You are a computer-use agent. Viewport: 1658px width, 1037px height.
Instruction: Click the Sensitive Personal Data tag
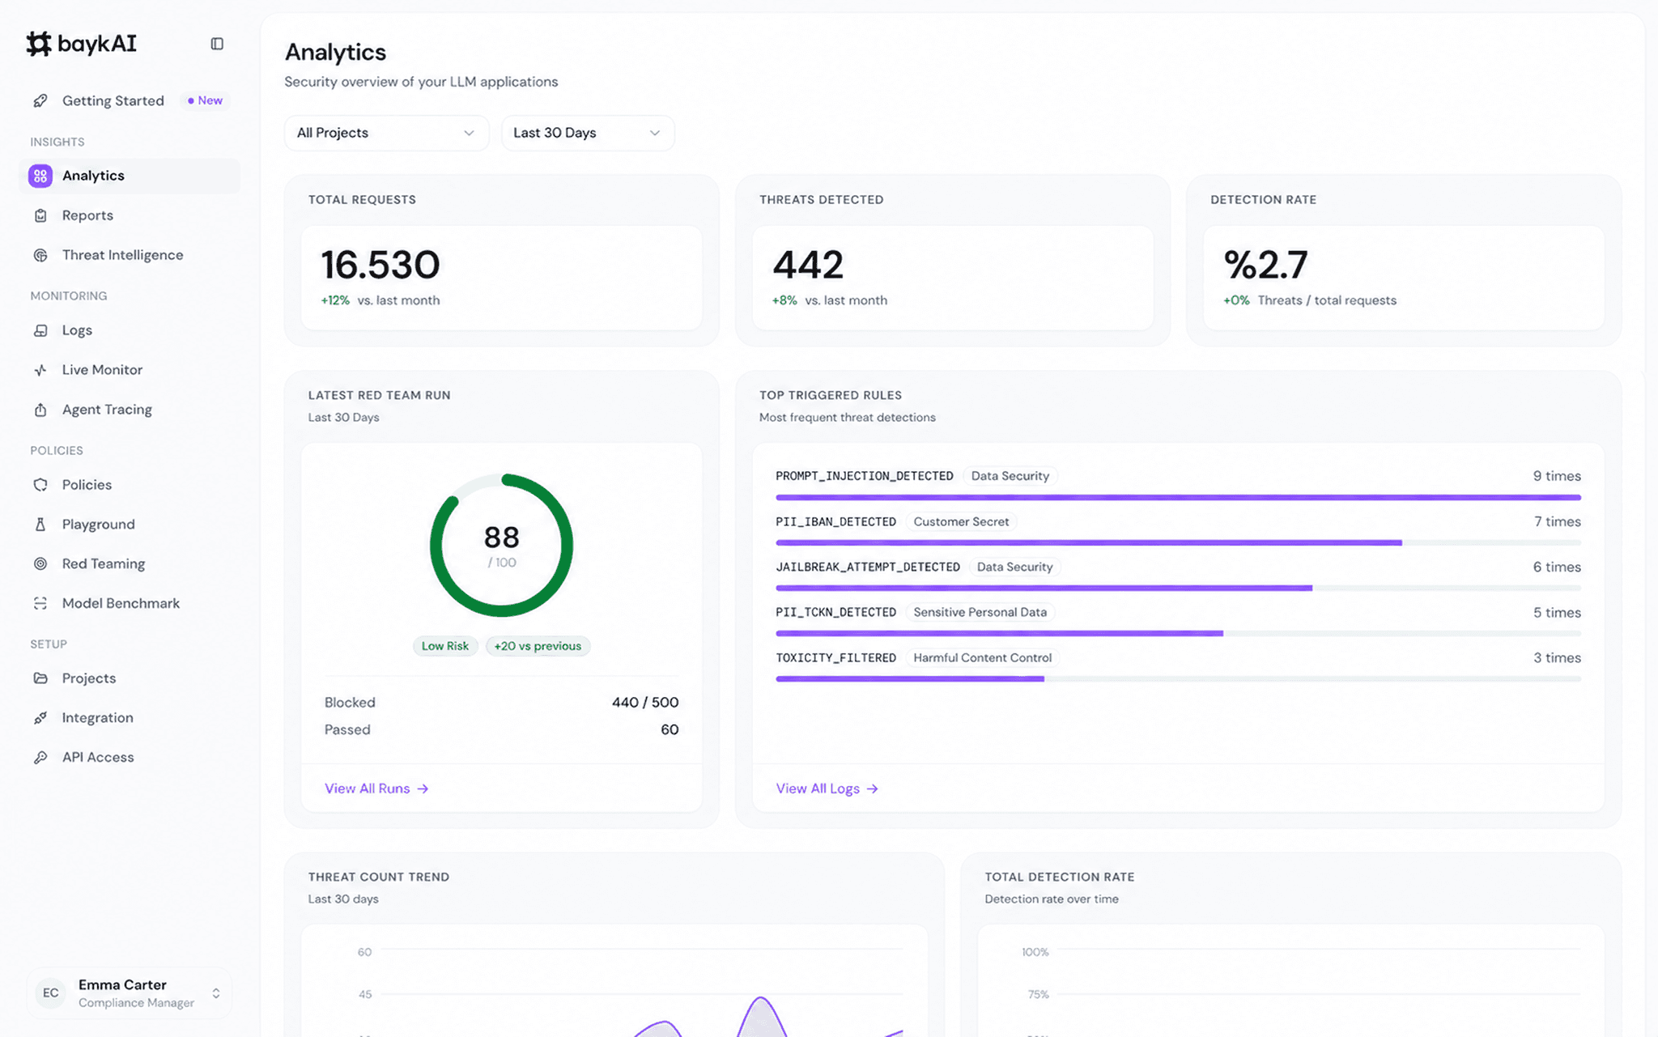point(980,613)
